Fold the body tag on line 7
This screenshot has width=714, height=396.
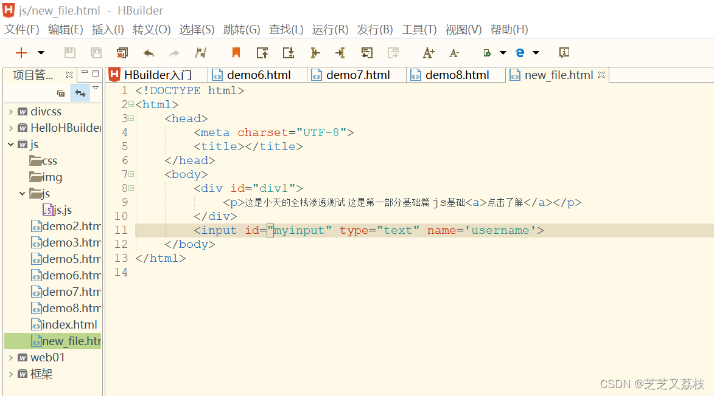pos(131,174)
